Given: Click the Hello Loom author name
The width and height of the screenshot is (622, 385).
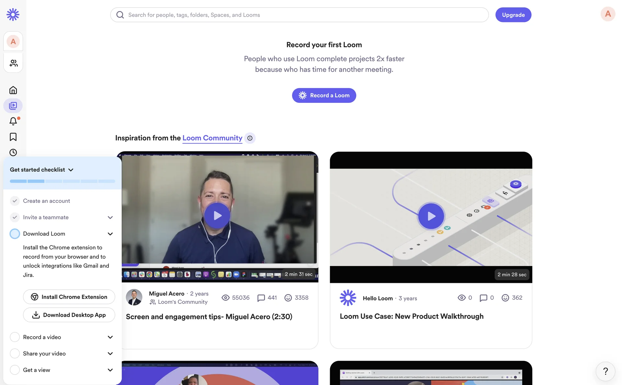Looking at the screenshot, I should (378, 298).
